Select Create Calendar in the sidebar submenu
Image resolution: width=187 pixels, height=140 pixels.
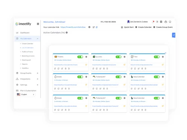[27, 44]
